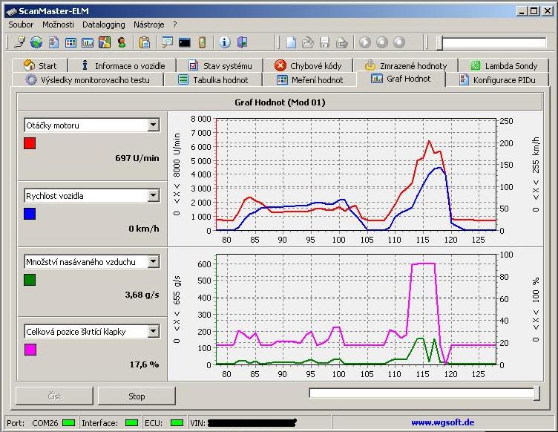Click the exit door icon in toolbar
Viewport: 558px width, 432px height.
pos(241,42)
